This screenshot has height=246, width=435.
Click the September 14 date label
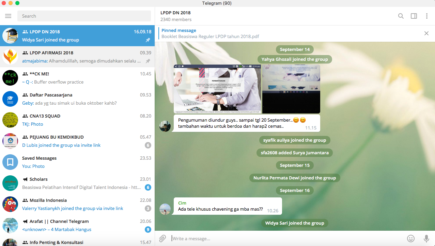[x=295, y=49]
